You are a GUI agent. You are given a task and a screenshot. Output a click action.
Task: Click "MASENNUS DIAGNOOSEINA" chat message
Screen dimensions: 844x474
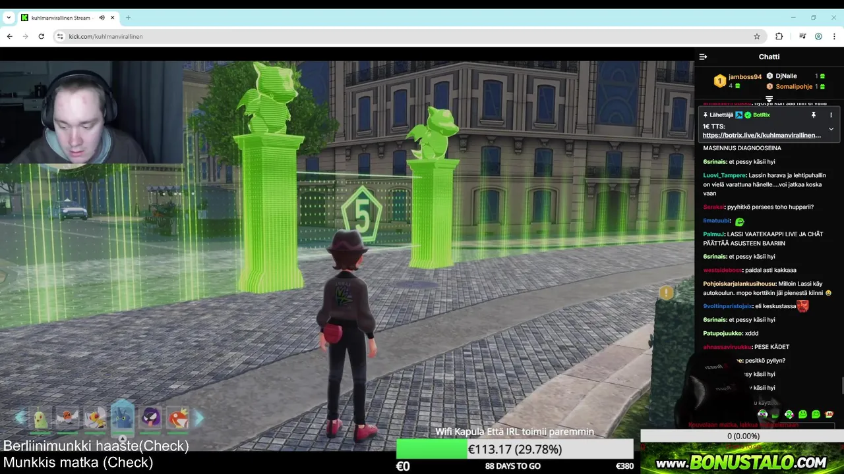coord(742,148)
